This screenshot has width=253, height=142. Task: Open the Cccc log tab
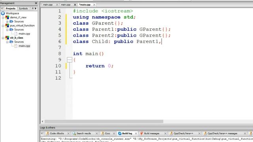tap(108, 133)
